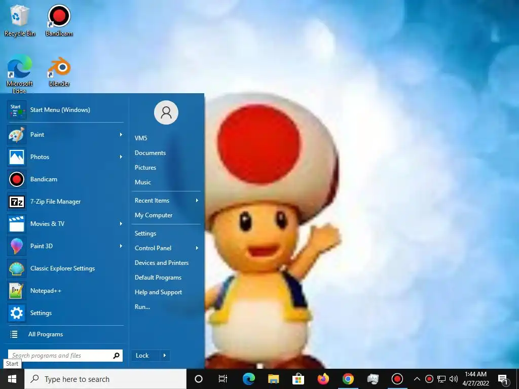
Task: Expand the Recent Items submenu arrow
Action: click(197, 201)
